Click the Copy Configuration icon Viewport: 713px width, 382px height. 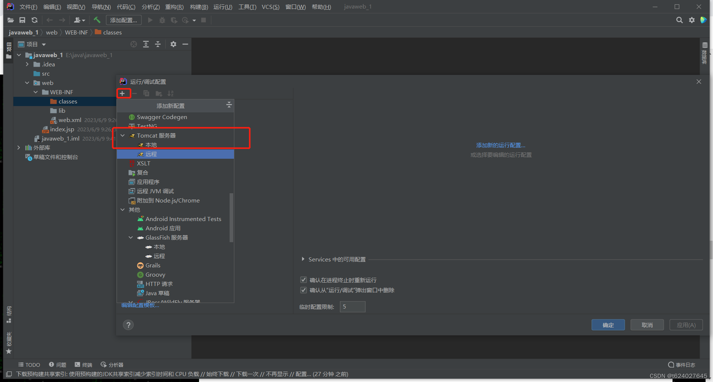click(x=146, y=93)
